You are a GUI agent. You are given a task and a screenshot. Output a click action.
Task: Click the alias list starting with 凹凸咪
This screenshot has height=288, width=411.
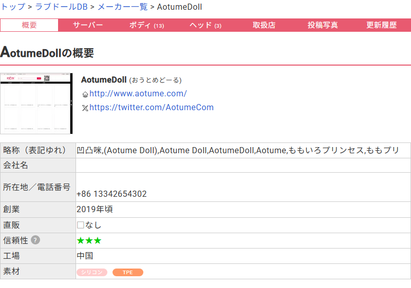click(x=238, y=150)
